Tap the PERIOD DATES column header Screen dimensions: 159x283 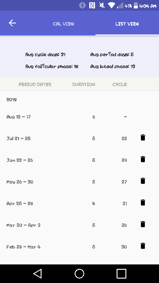[x=35, y=84]
